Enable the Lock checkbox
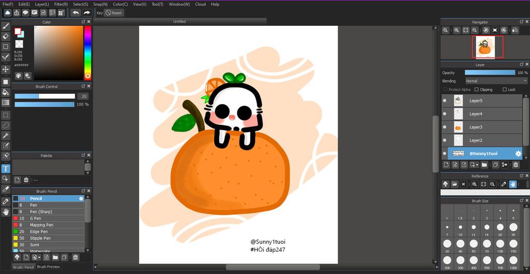This screenshot has width=530, height=274. tap(505, 90)
